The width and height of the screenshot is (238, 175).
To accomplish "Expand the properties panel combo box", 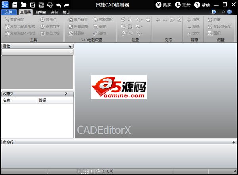I will tap(71, 52).
